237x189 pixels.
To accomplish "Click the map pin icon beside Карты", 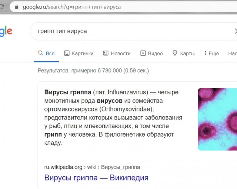I will (x=175, y=53).
